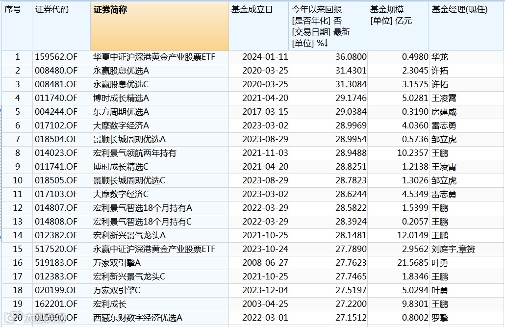Click fund code 011740.OF
This screenshot has height=327, width=505.
(56, 98)
